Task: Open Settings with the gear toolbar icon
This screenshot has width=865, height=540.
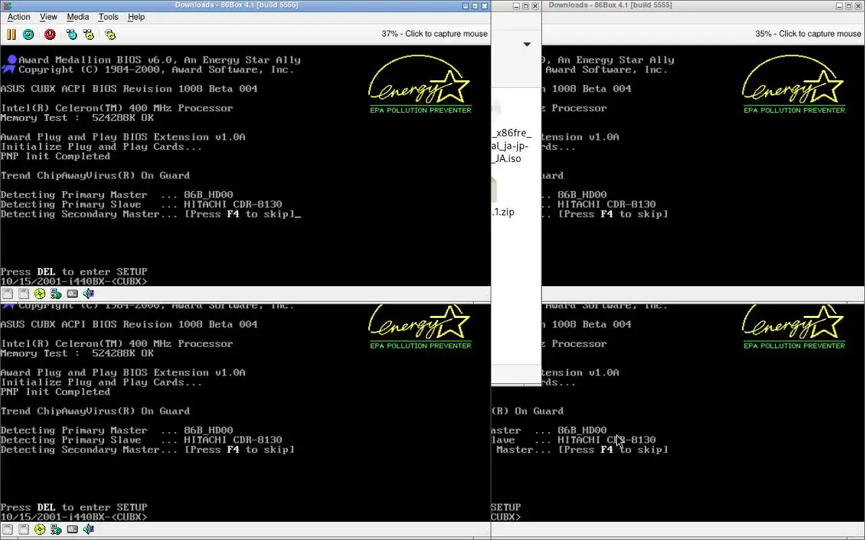Action: [110, 34]
